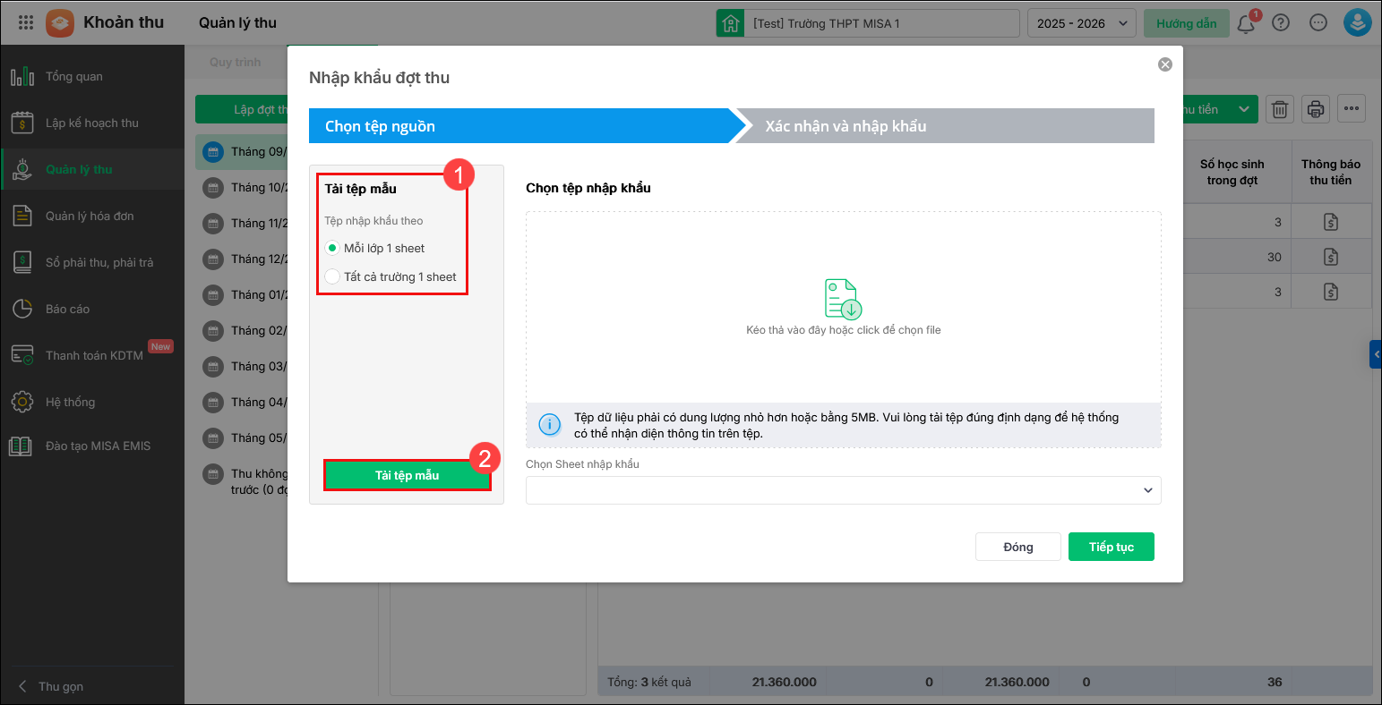The height and width of the screenshot is (705, 1382).
Task: Select the Tháng 01 collection period
Action: pyautogui.click(x=242, y=294)
